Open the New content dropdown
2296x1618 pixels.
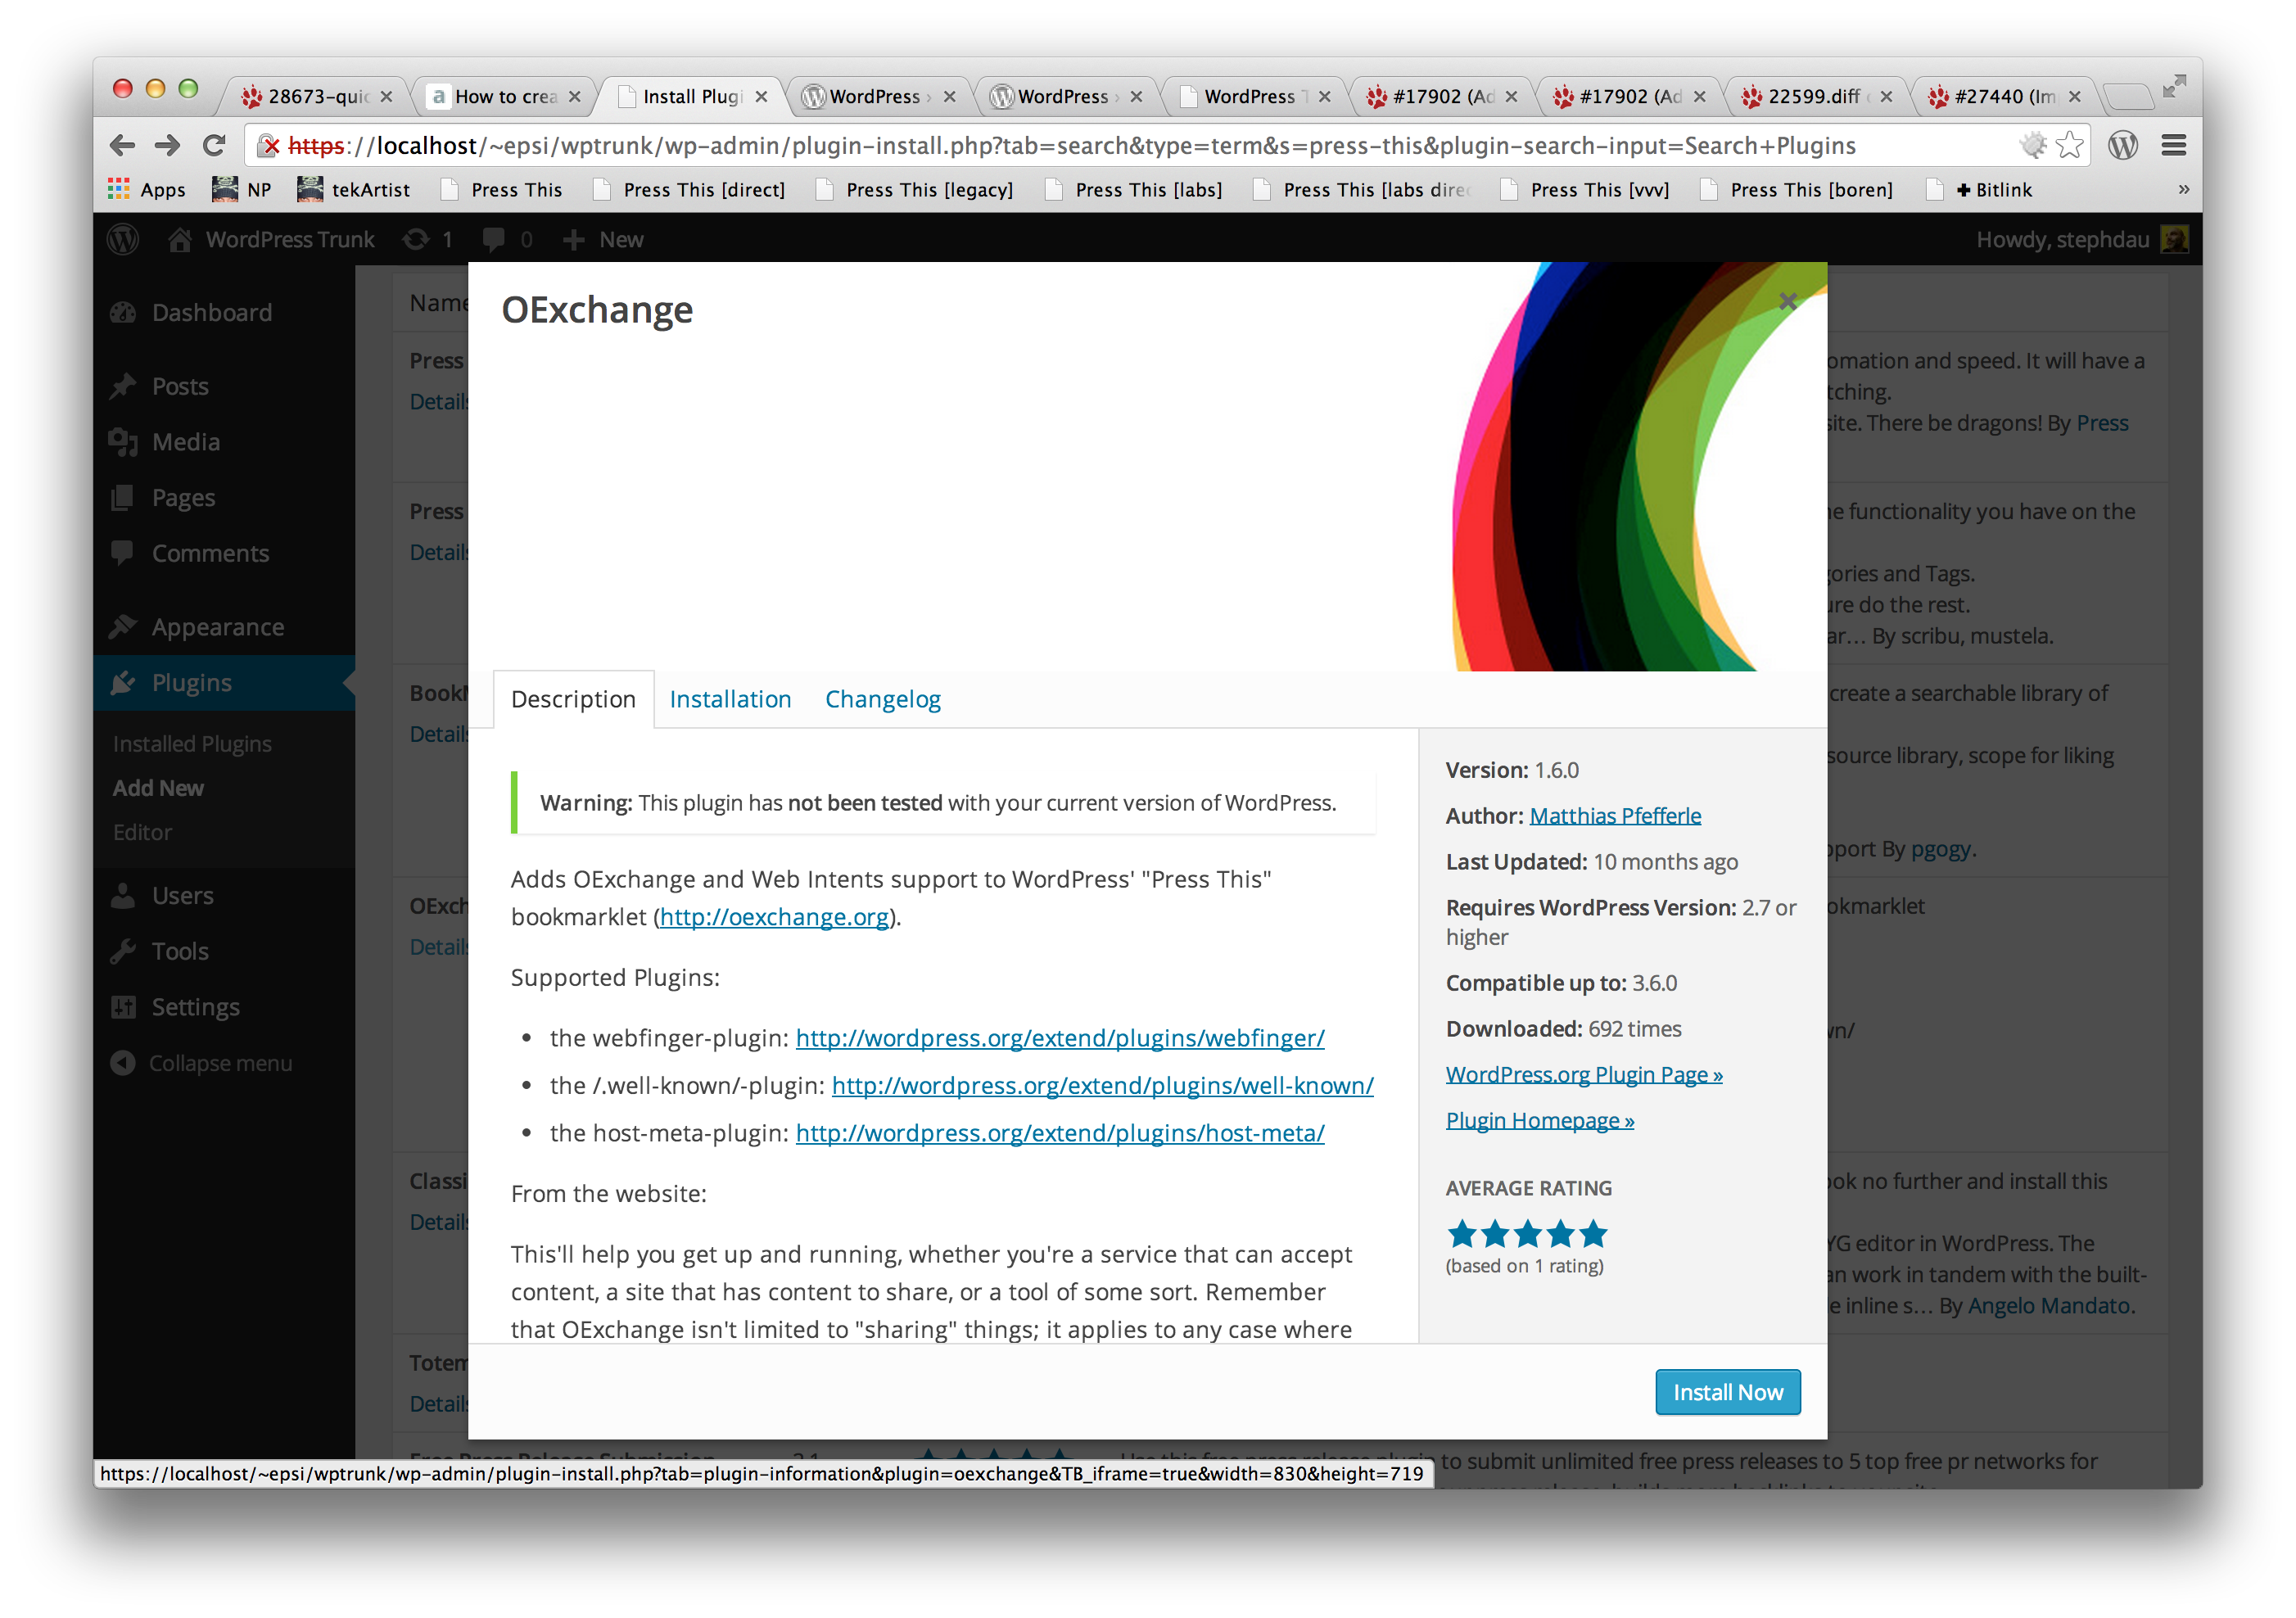point(603,240)
